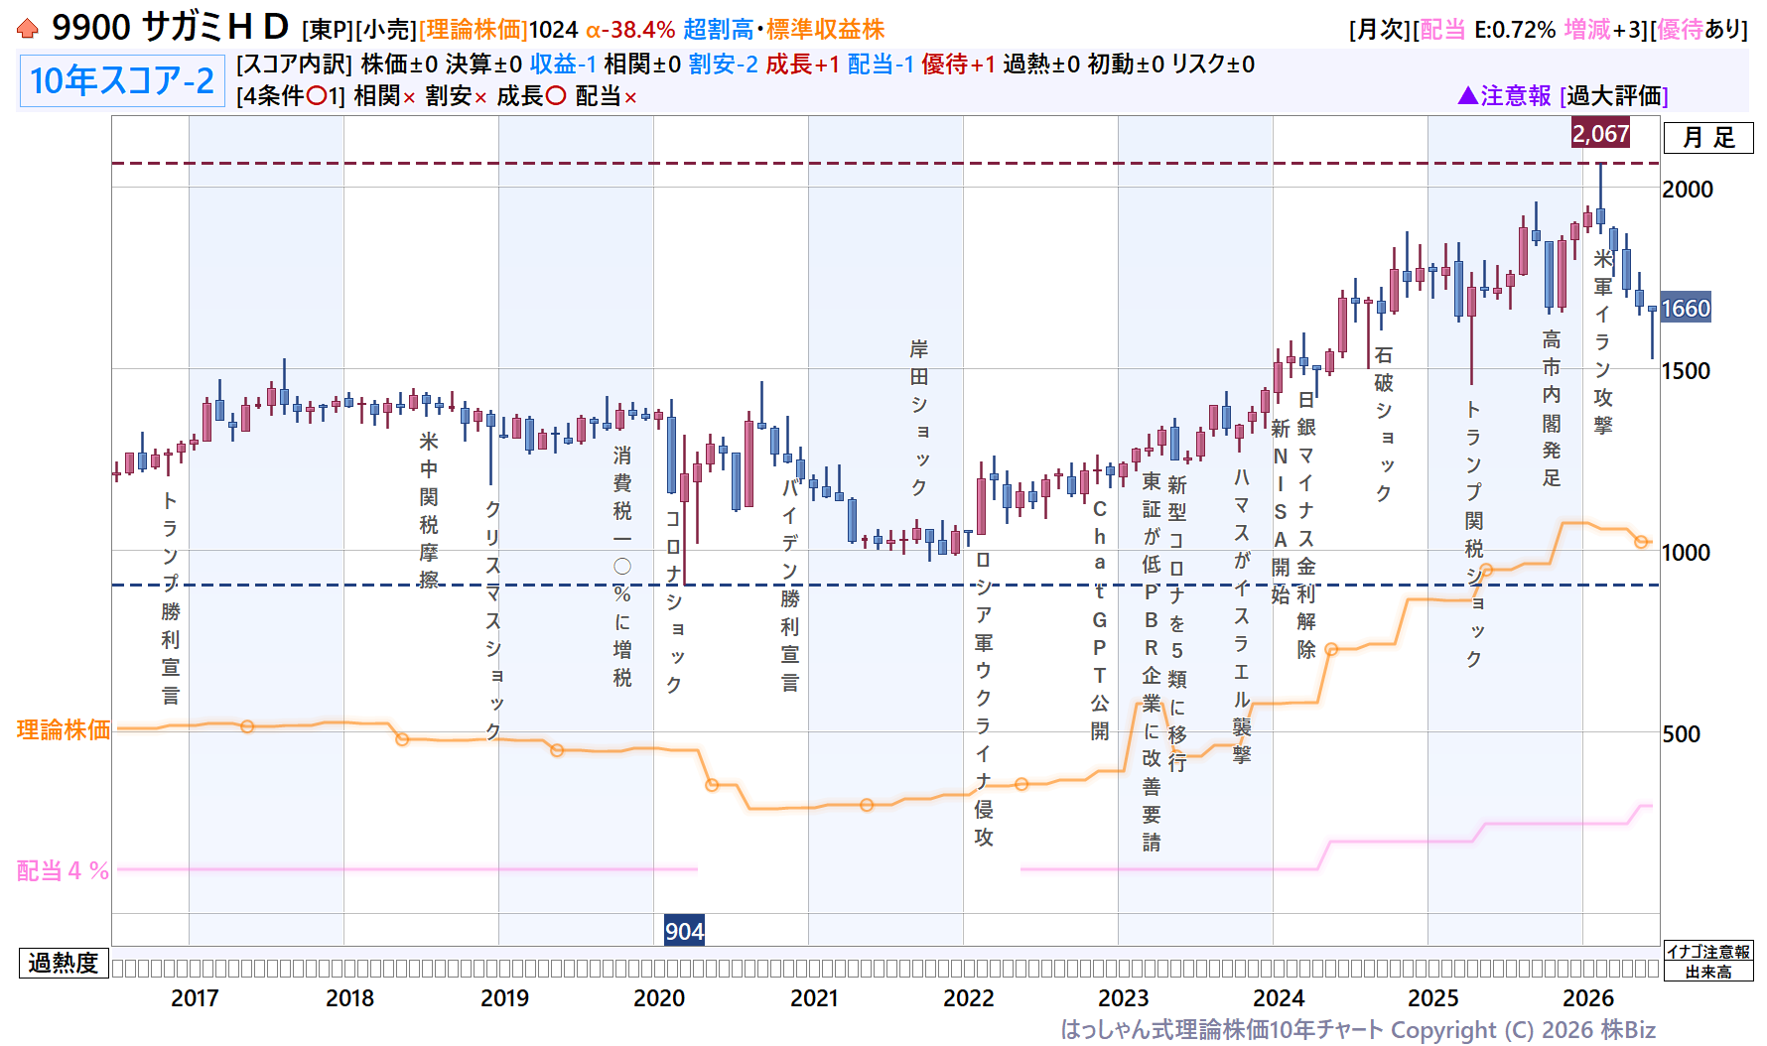1767x1046 pixels.
Task: Click the ChatGPT公開 event annotation
Action: coord(1099,620)
